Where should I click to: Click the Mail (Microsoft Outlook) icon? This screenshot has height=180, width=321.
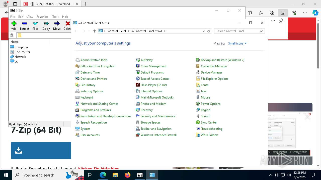pyautogui.click(x=138, y=97)
